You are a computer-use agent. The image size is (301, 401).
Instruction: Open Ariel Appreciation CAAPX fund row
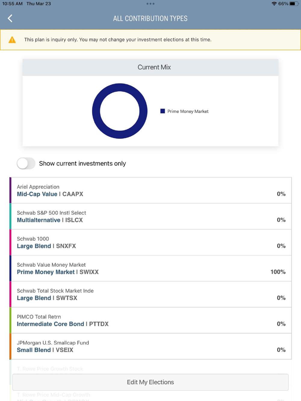150,191
